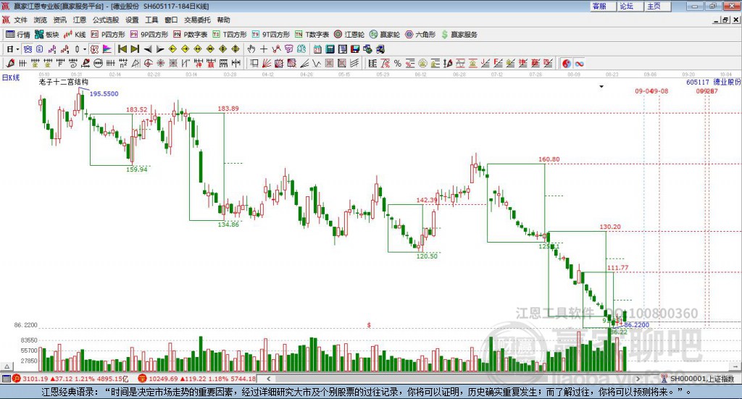Open 赢家服务 with the dollar icon
742x399 pixels.
459,35
